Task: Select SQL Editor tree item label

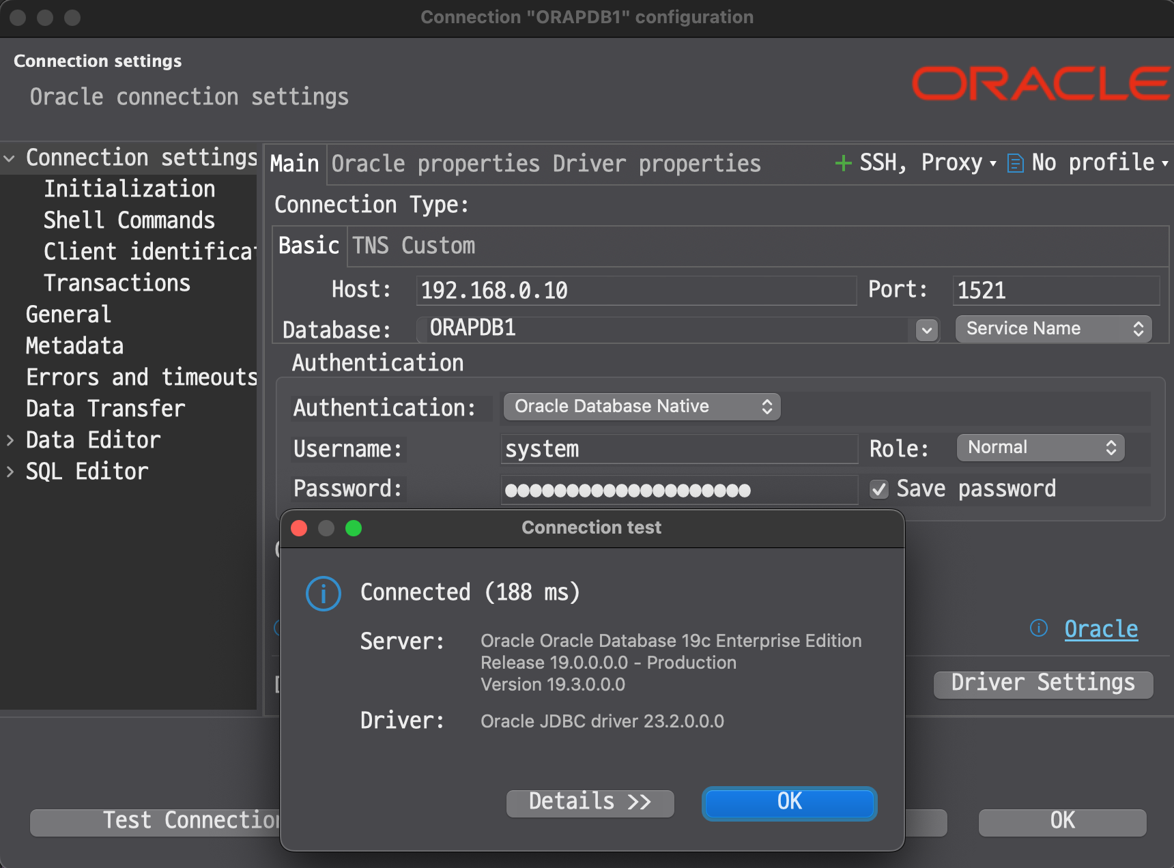Action: (x=87, y=472)
